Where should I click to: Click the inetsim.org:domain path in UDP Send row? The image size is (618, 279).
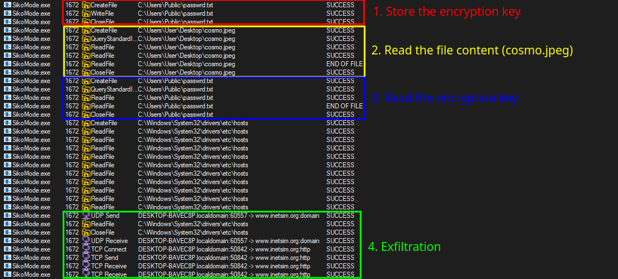pos(229,216)
